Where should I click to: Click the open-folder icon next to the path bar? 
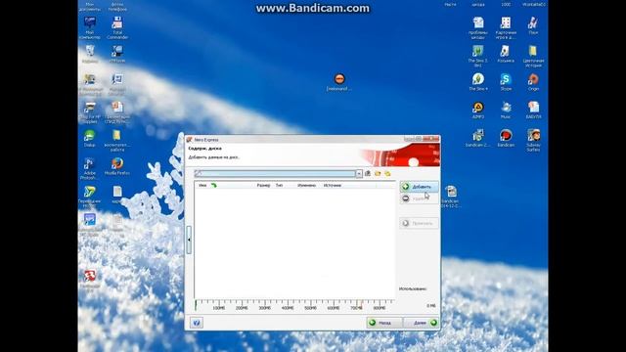378,174
